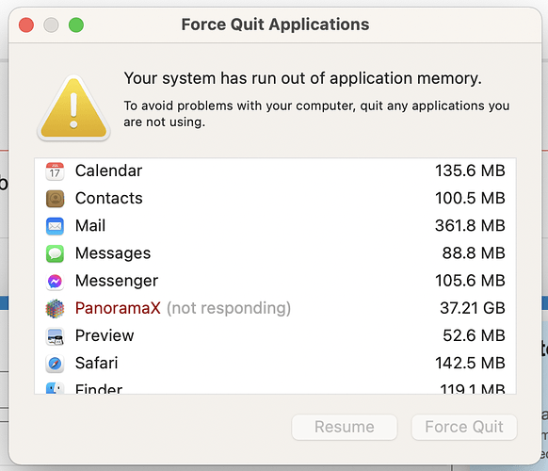This screenshot has width=548, height=471.
Task: Click the Messenger app icon
Action: (55, 281)
